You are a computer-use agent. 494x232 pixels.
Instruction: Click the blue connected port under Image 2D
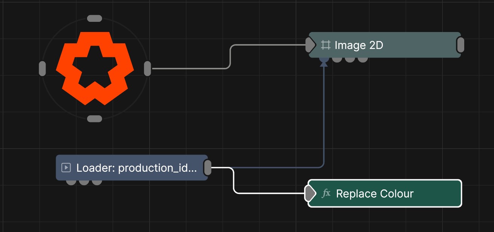click(x=324, y=59)
